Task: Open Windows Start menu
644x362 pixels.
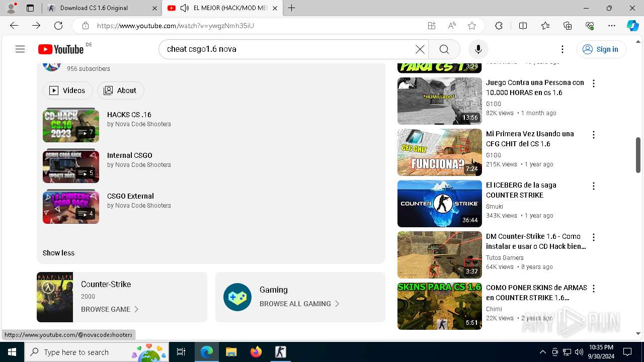Action: (x=12, y=352)
